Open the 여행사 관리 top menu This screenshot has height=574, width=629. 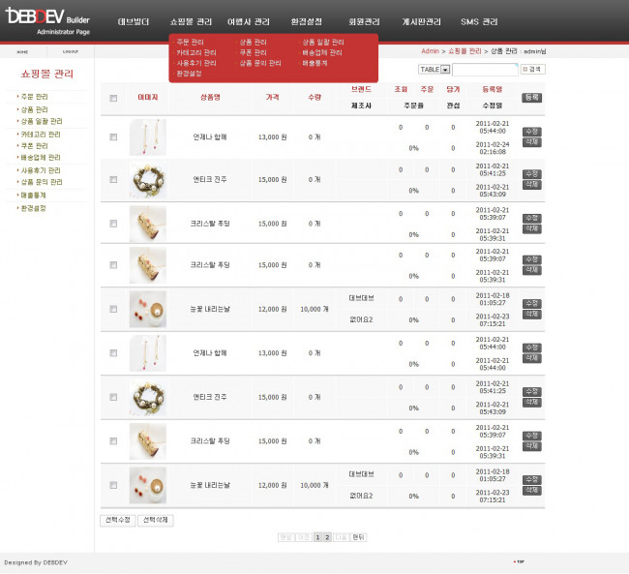249,21
